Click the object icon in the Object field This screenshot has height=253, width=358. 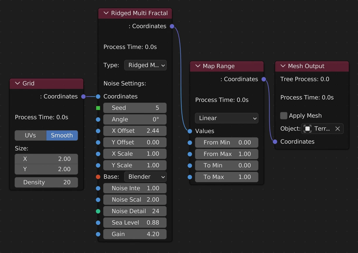tap(307, 129)
